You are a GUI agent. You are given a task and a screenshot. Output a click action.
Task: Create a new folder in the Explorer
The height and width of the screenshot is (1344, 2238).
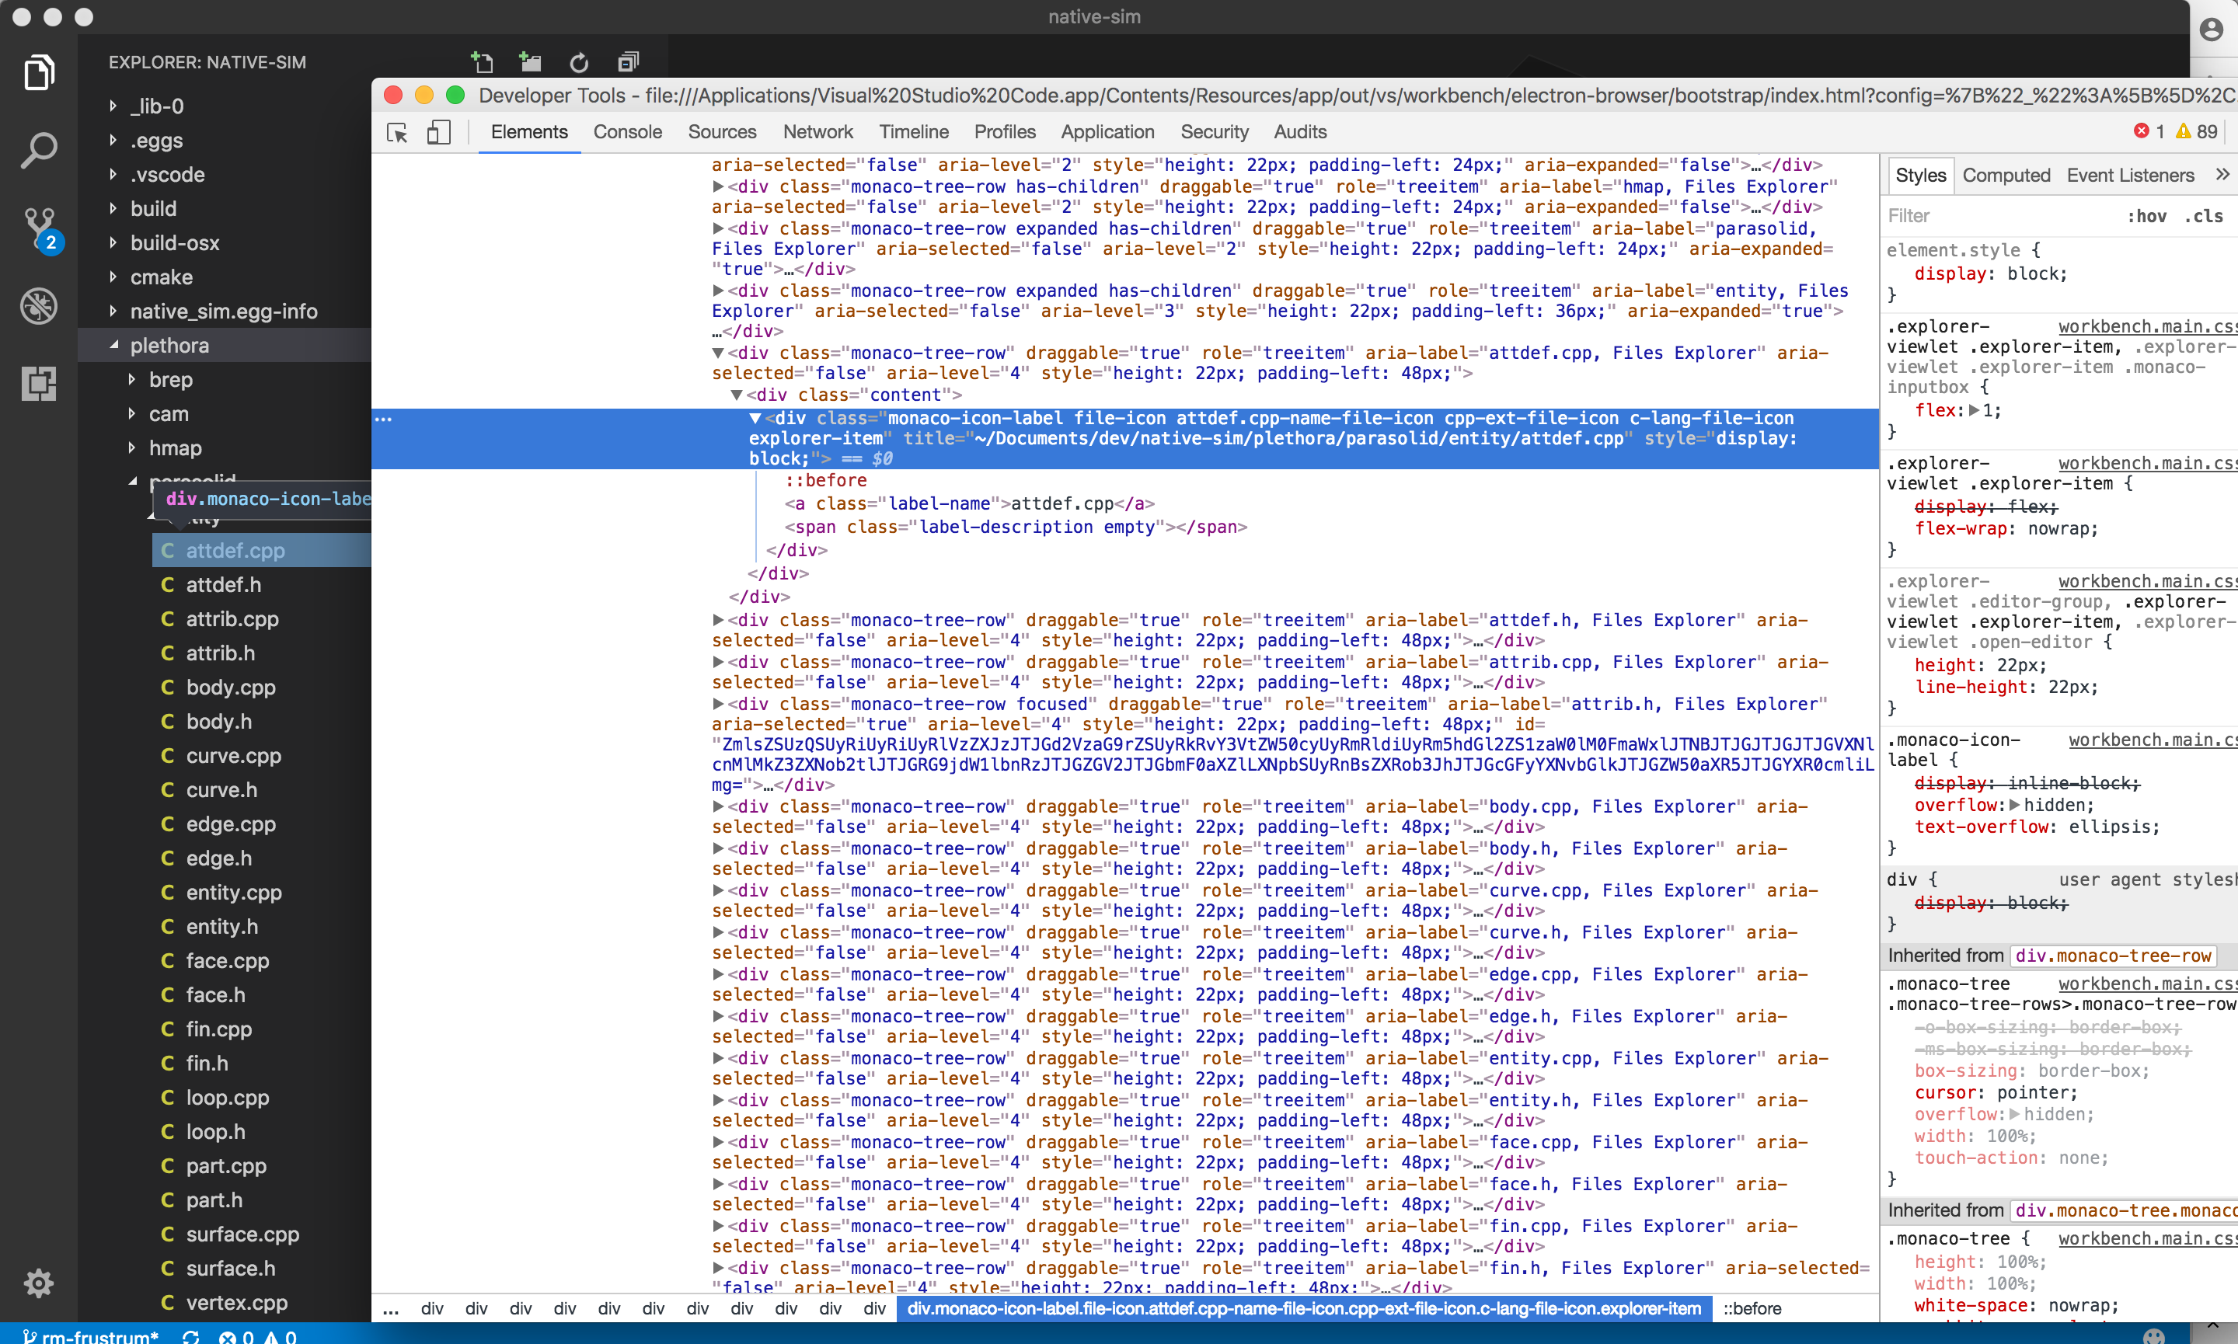pos(530,61)
